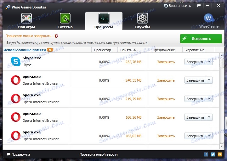Open the Twitter icon in footer
227x161 pixels.
coord(213,154)
